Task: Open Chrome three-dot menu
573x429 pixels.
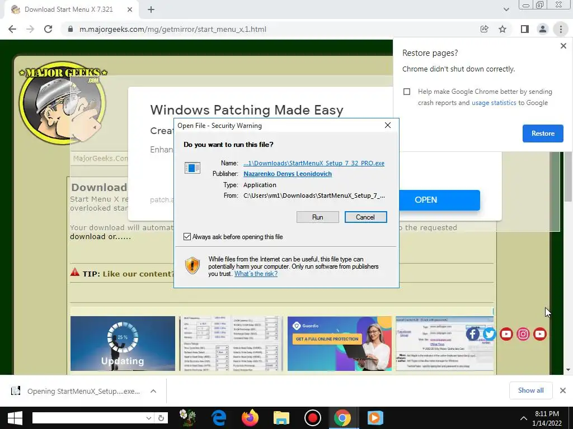Action: click(x=561, y=29)
